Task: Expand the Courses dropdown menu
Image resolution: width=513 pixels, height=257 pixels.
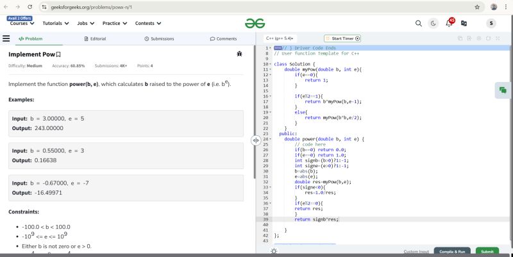Action: tap(22, 23)
